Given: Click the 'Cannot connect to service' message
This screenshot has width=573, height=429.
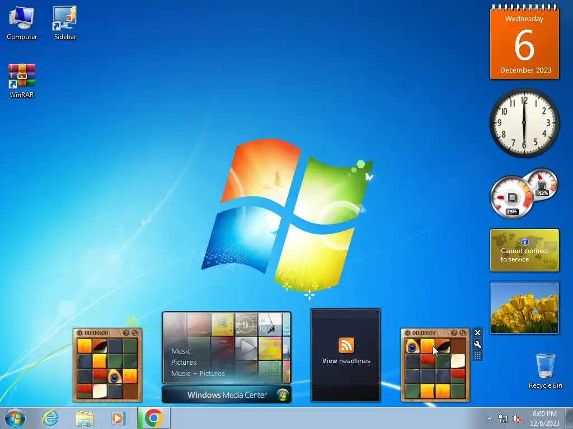Looking at the screenshot, I should (524, 255).
